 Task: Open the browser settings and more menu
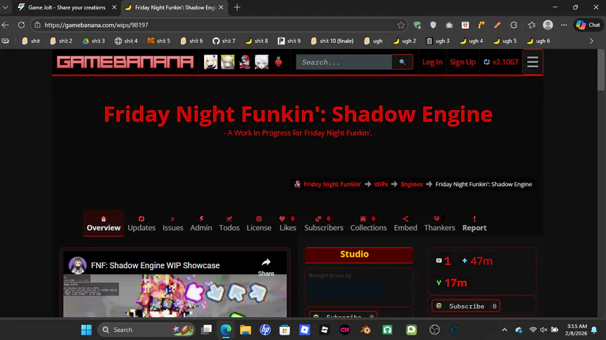click(564, 25)
